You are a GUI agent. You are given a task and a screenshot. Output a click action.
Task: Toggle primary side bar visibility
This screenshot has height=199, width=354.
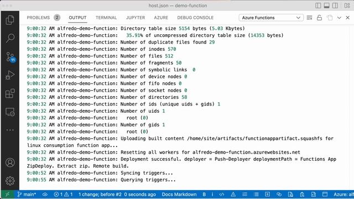(x=318, y=6)
